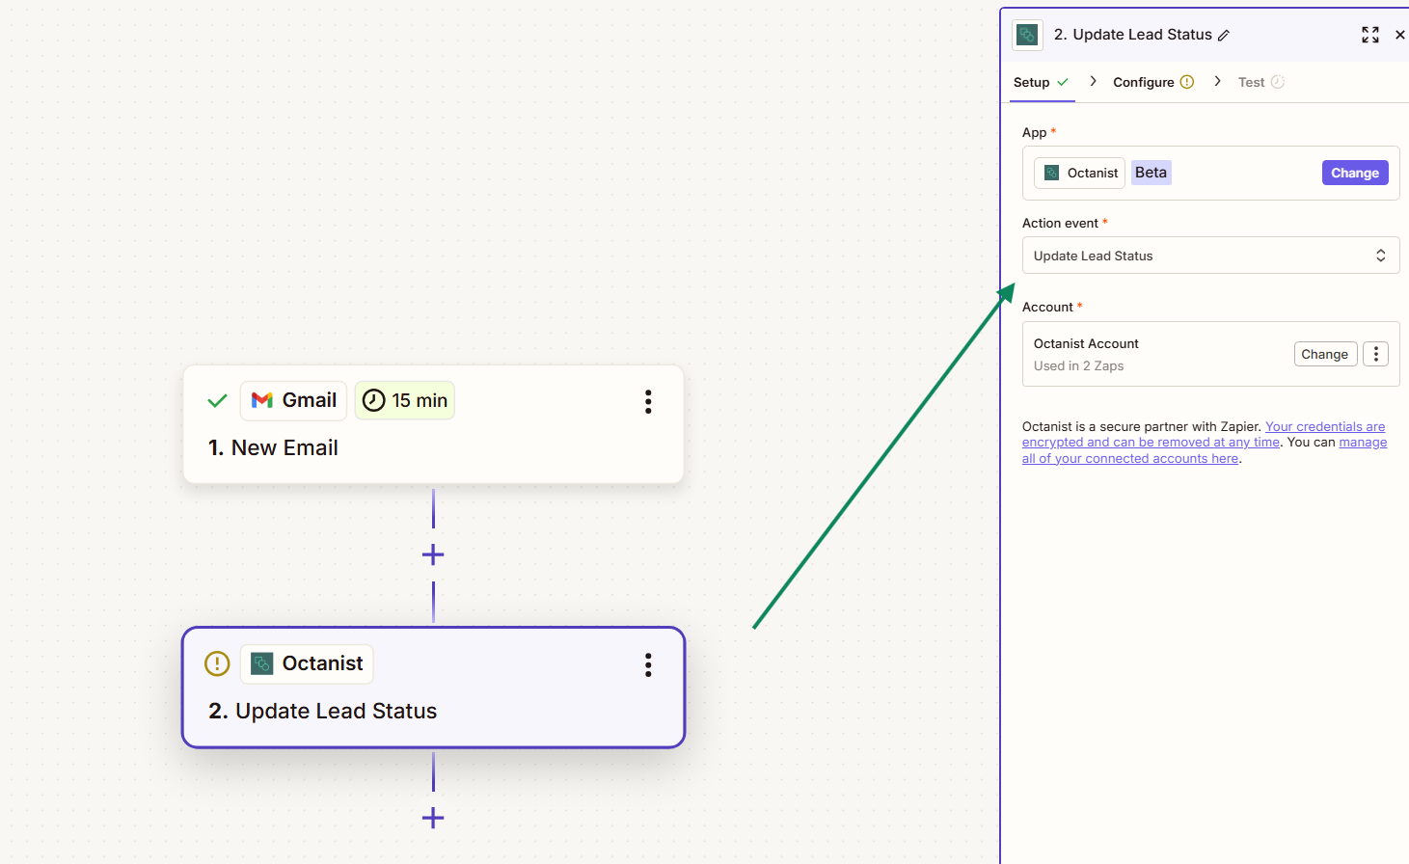The width and height of the screenshot is (1409, 864).
Task: Expand the panel with the fullscreen icon
Action: [x=1369, y=35]
